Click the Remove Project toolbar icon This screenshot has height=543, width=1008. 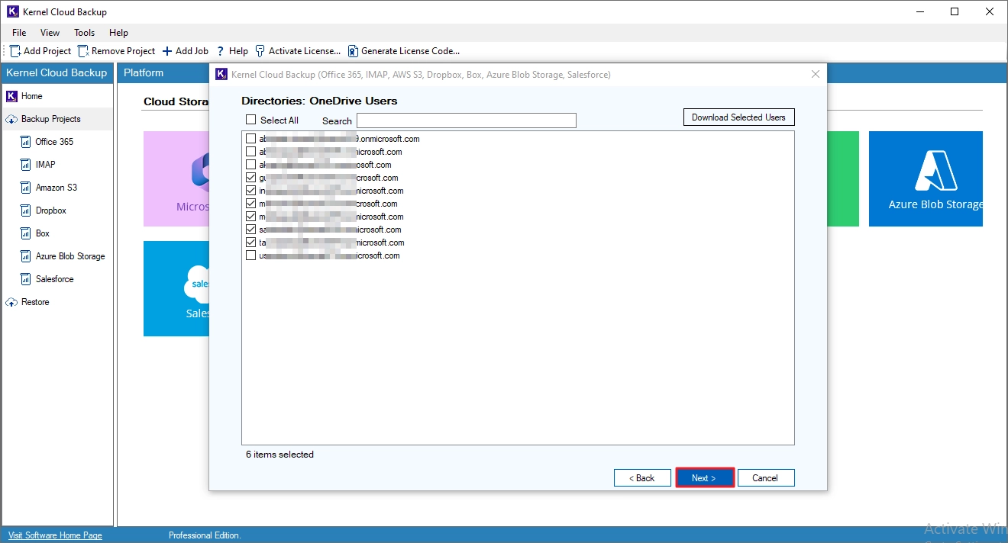[83, 51]
